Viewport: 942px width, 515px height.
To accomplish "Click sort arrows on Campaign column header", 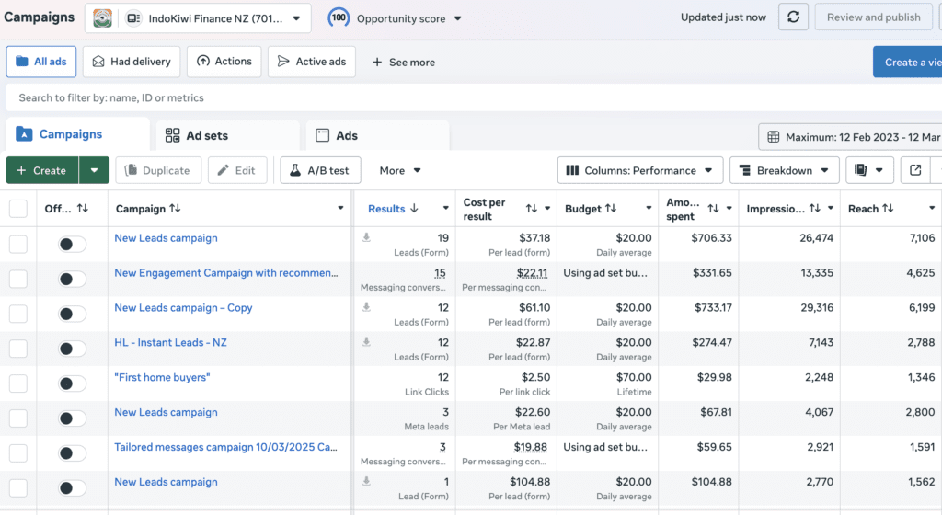I will [175, 209].
